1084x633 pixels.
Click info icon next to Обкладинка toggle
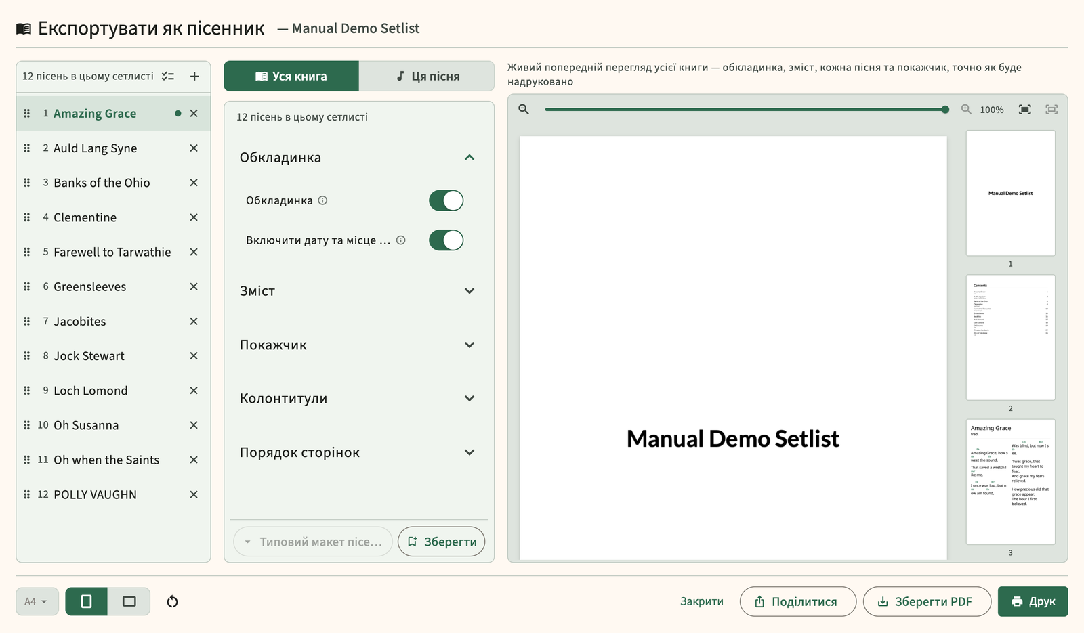point(323,200)
